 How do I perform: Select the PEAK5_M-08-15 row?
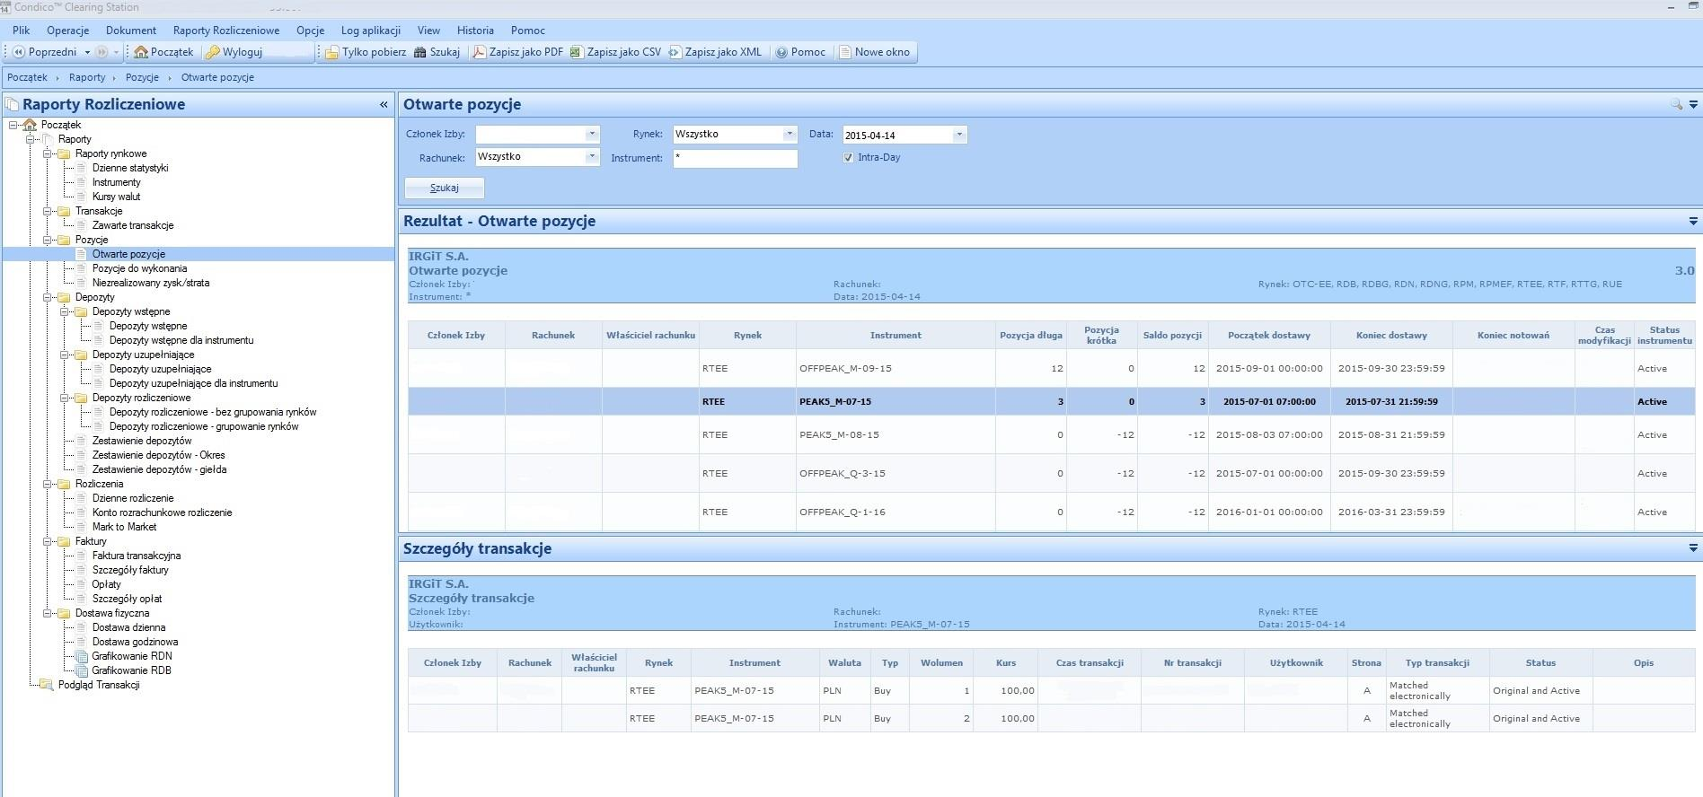click(x=1051, y=434)
